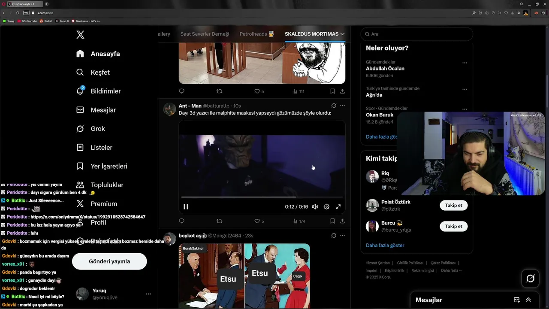The height and width of the screenshot is (309, 549).
Task: Open more options on Ant-Man post
Action: tap(342, 106)
